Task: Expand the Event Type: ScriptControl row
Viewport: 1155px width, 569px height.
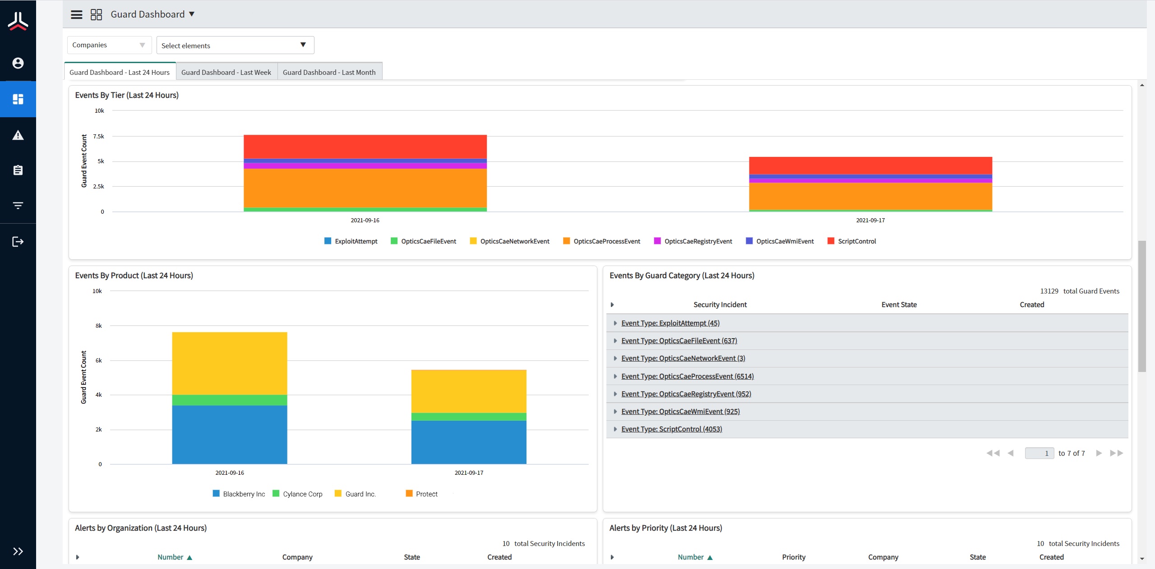Action: point(615,429)
